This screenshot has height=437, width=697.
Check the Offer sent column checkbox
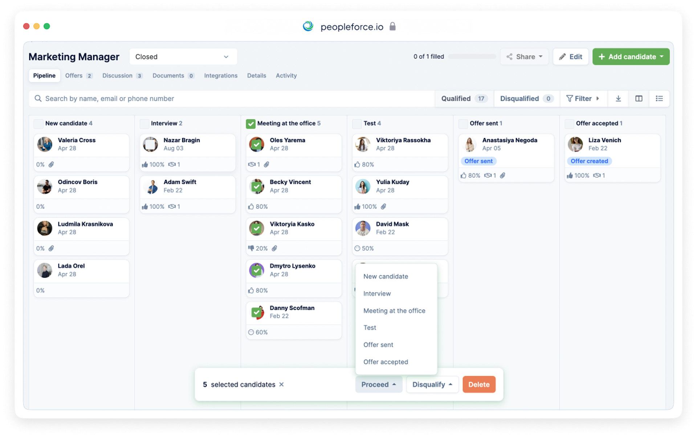point(463,124)
